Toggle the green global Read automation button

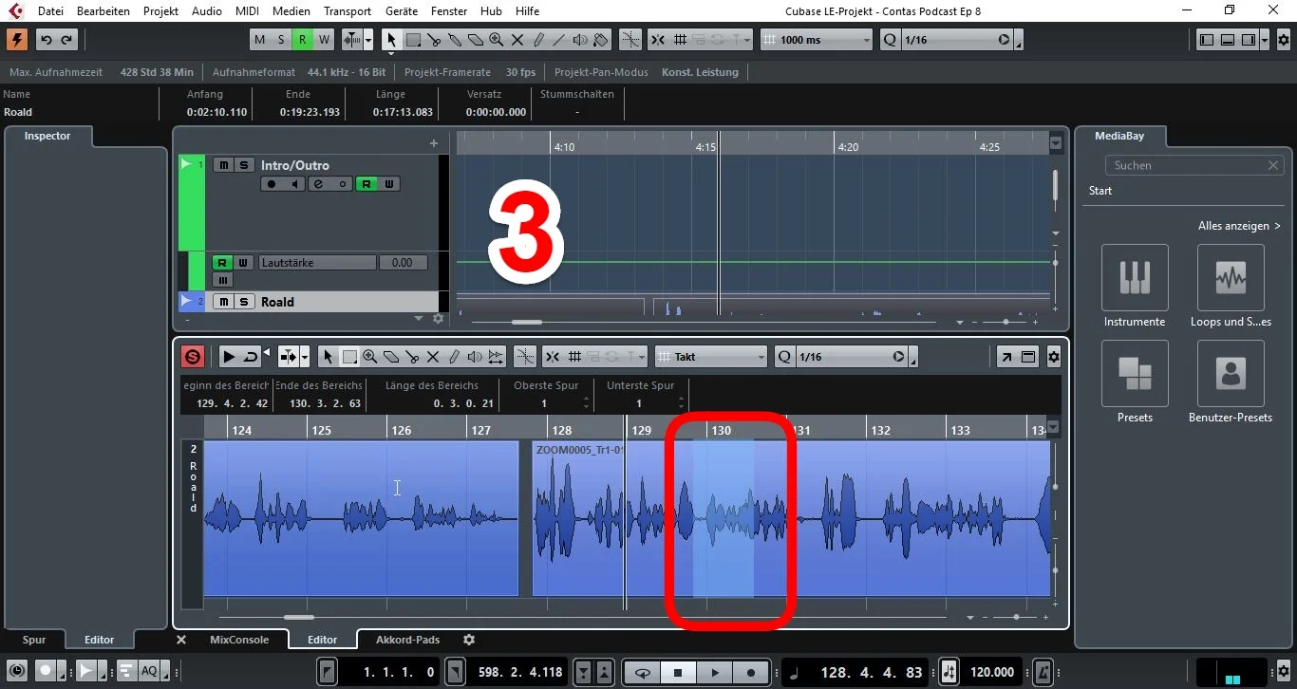click(x=302, y=40)
